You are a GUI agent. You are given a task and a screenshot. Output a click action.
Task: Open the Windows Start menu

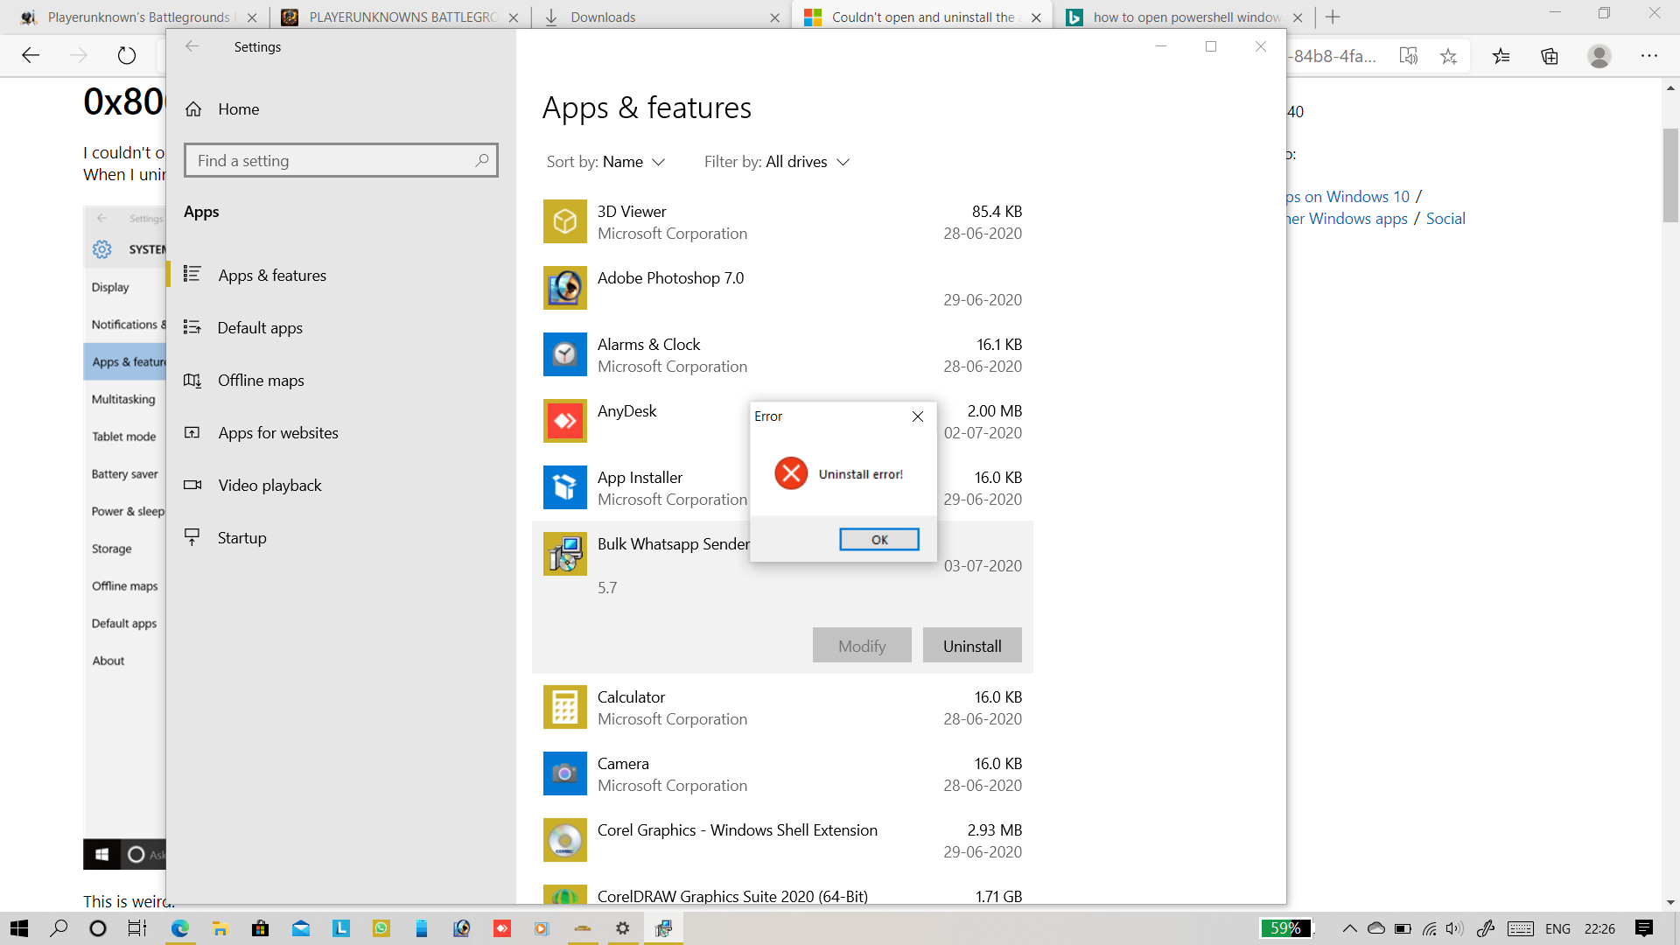(x=19, y=928)
